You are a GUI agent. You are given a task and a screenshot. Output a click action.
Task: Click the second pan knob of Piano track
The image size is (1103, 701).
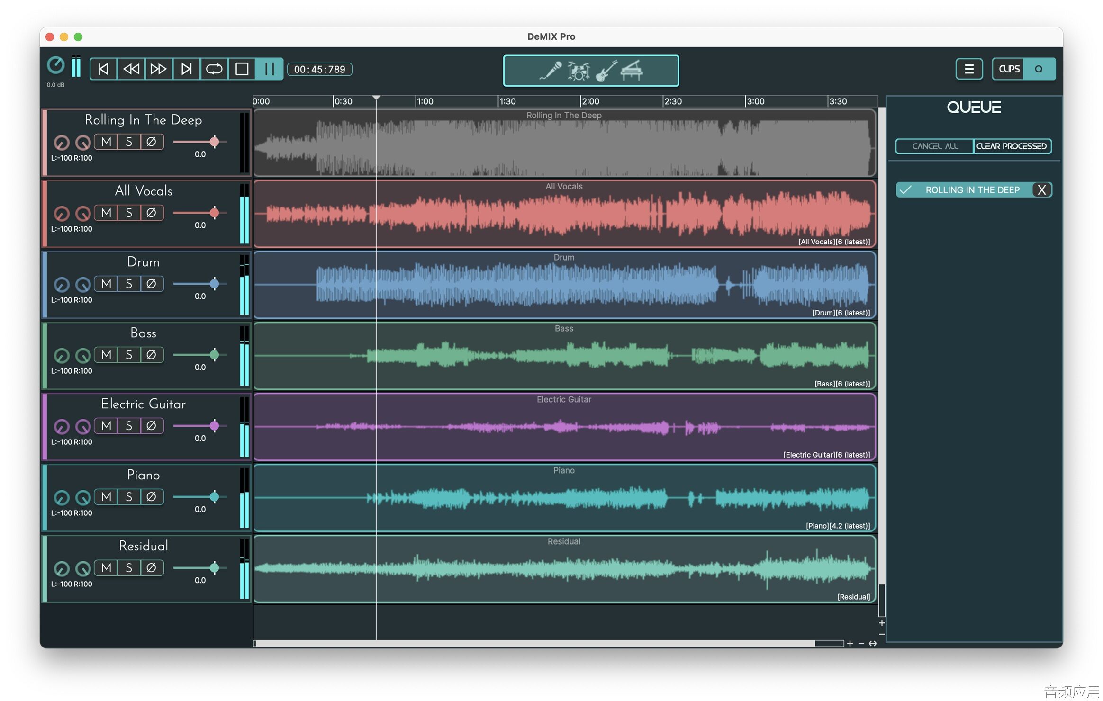tap(83, 498)
